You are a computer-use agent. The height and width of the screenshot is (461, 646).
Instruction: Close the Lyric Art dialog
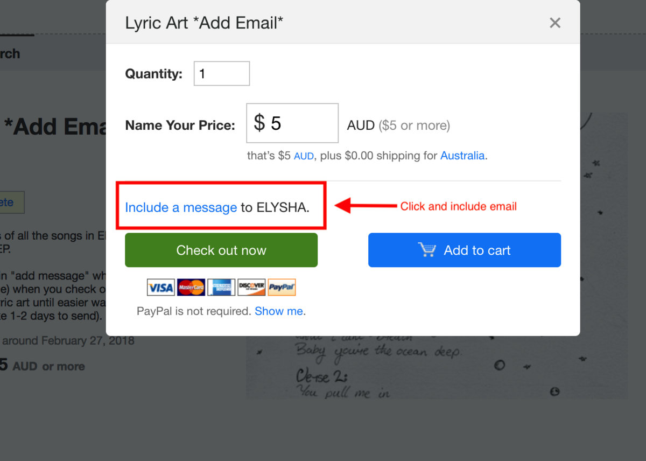coord(555,23)
